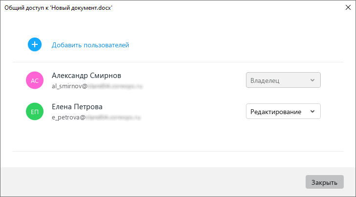
Task: Click the blue plus add-users icon
Action: pos(35,44)
